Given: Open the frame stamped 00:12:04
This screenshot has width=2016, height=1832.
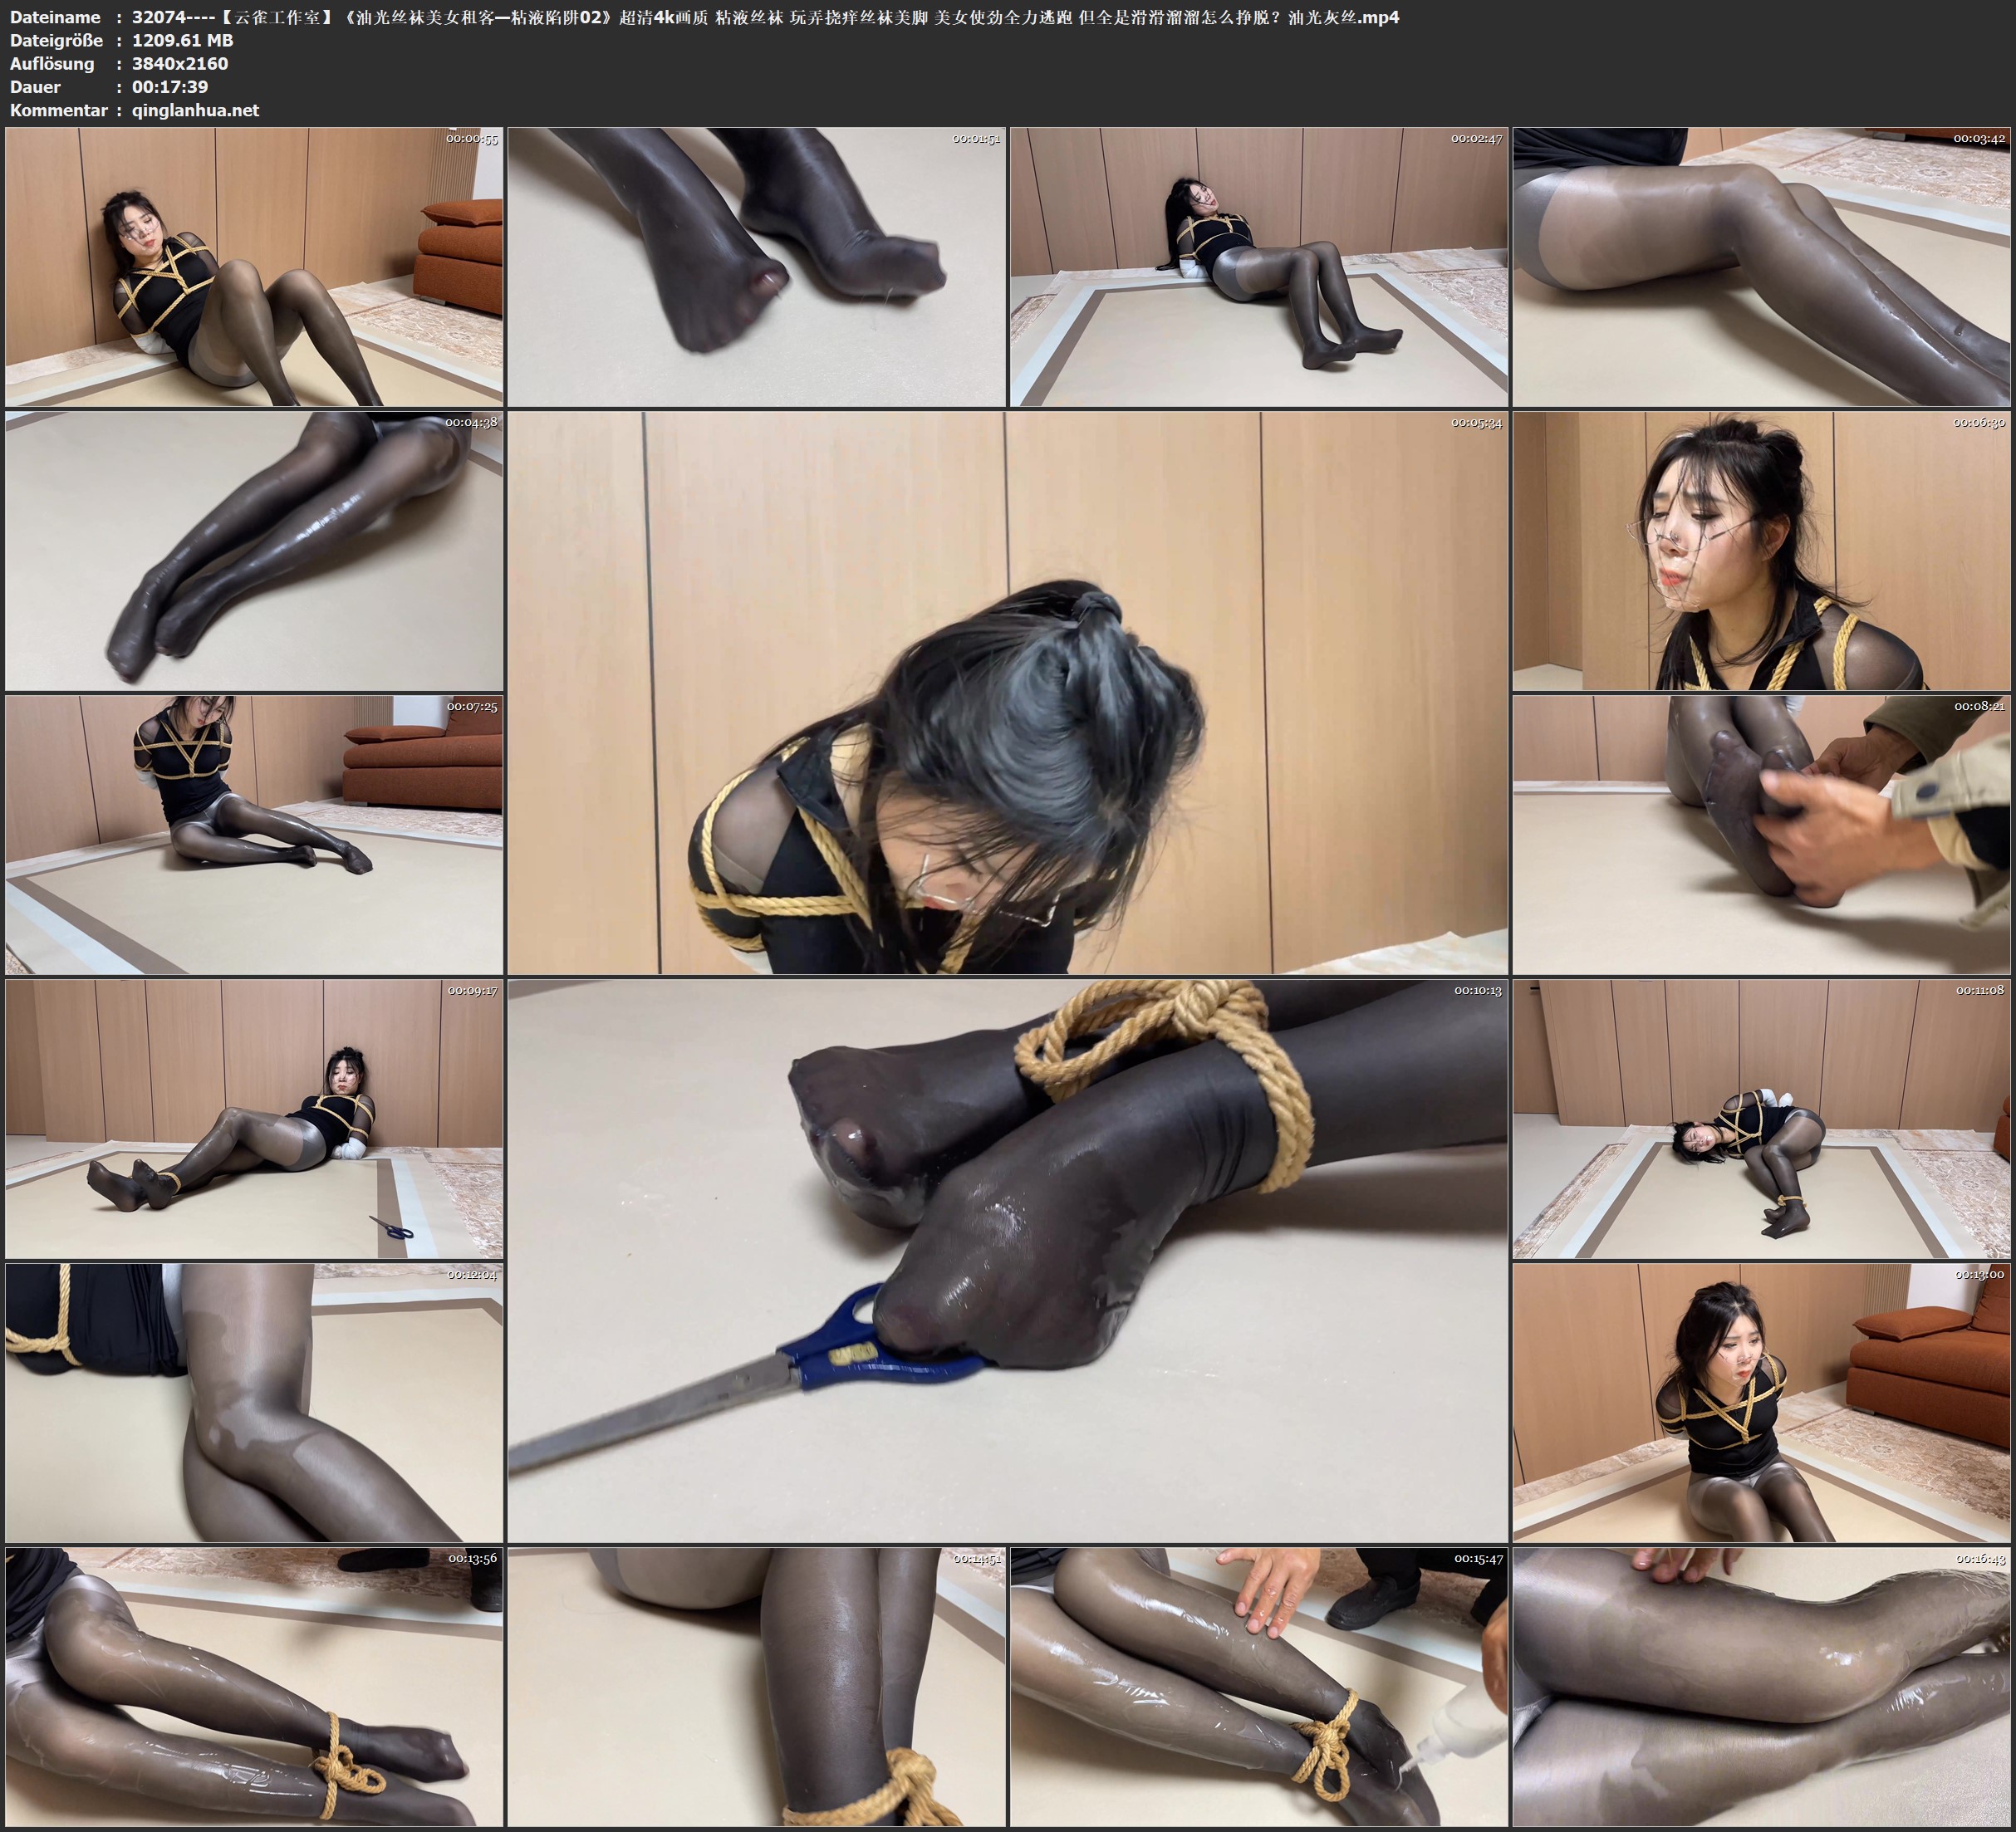Looking at the screenshot, I should [254, 1403].
